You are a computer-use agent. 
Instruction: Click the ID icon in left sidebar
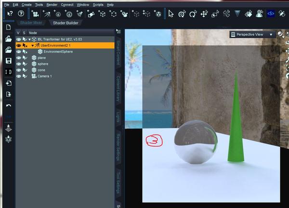point(9,72)
